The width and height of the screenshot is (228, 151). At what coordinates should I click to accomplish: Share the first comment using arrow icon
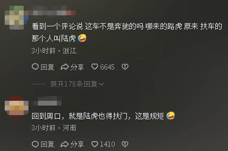64,67
